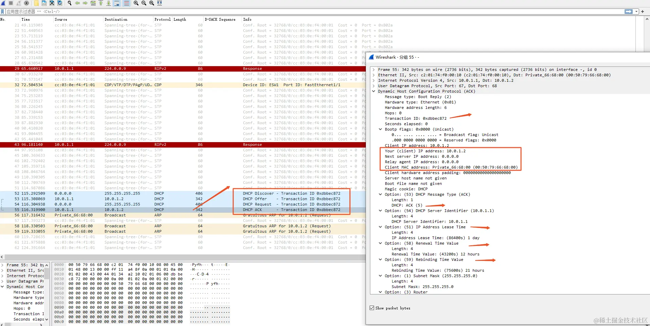Start capturing packets with the shark fin icon
The height and width of the screenshot is (326, 650).
3,3
